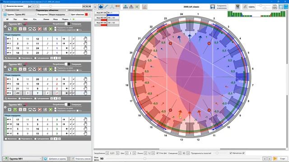Image resolution: width=289 pixels, height=162 pixels.
Task: Select Общая подгруппа header in Группа №3
Action: (47, 115)
